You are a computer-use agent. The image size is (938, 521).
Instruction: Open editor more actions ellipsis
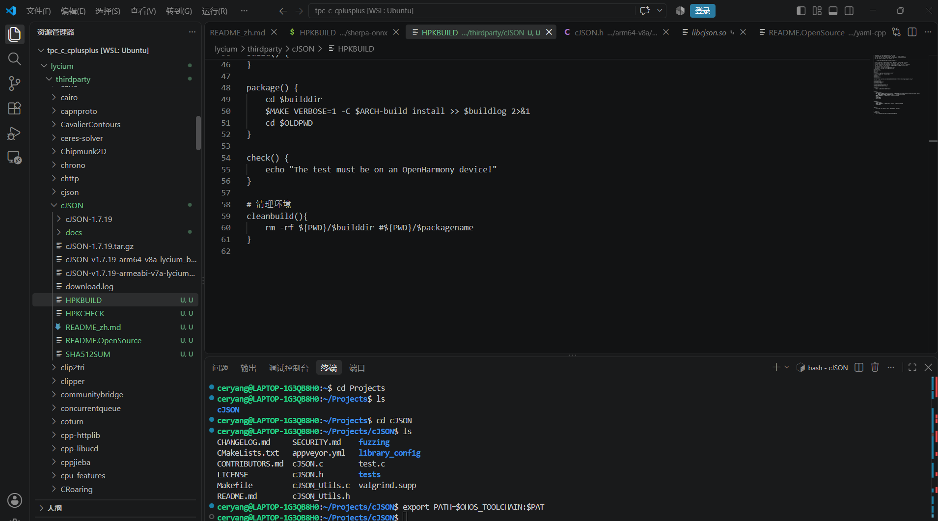[x=928, y=32]
